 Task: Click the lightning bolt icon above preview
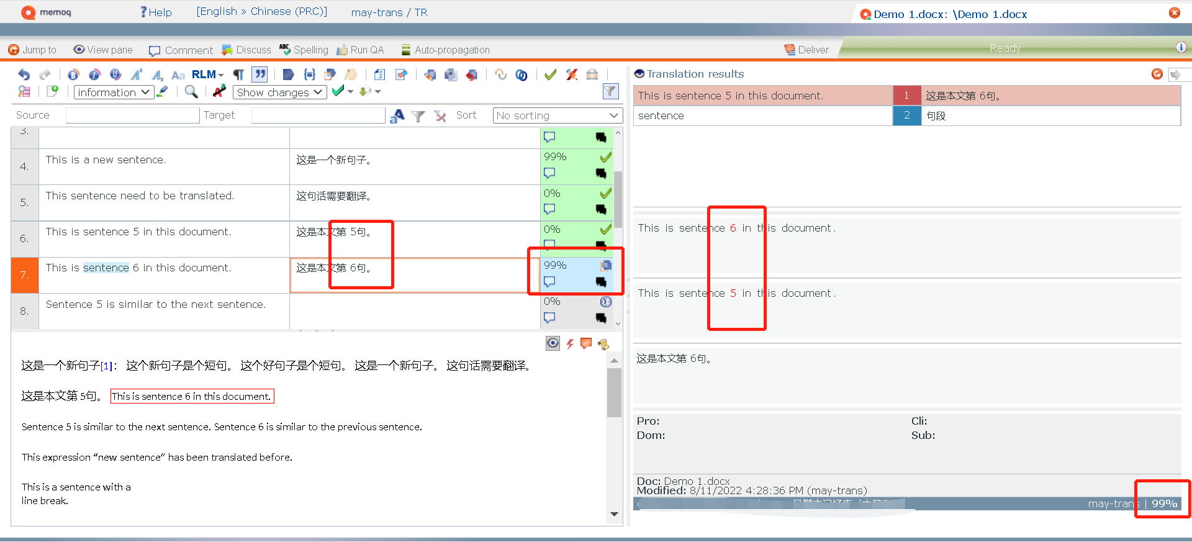[570, 343]
